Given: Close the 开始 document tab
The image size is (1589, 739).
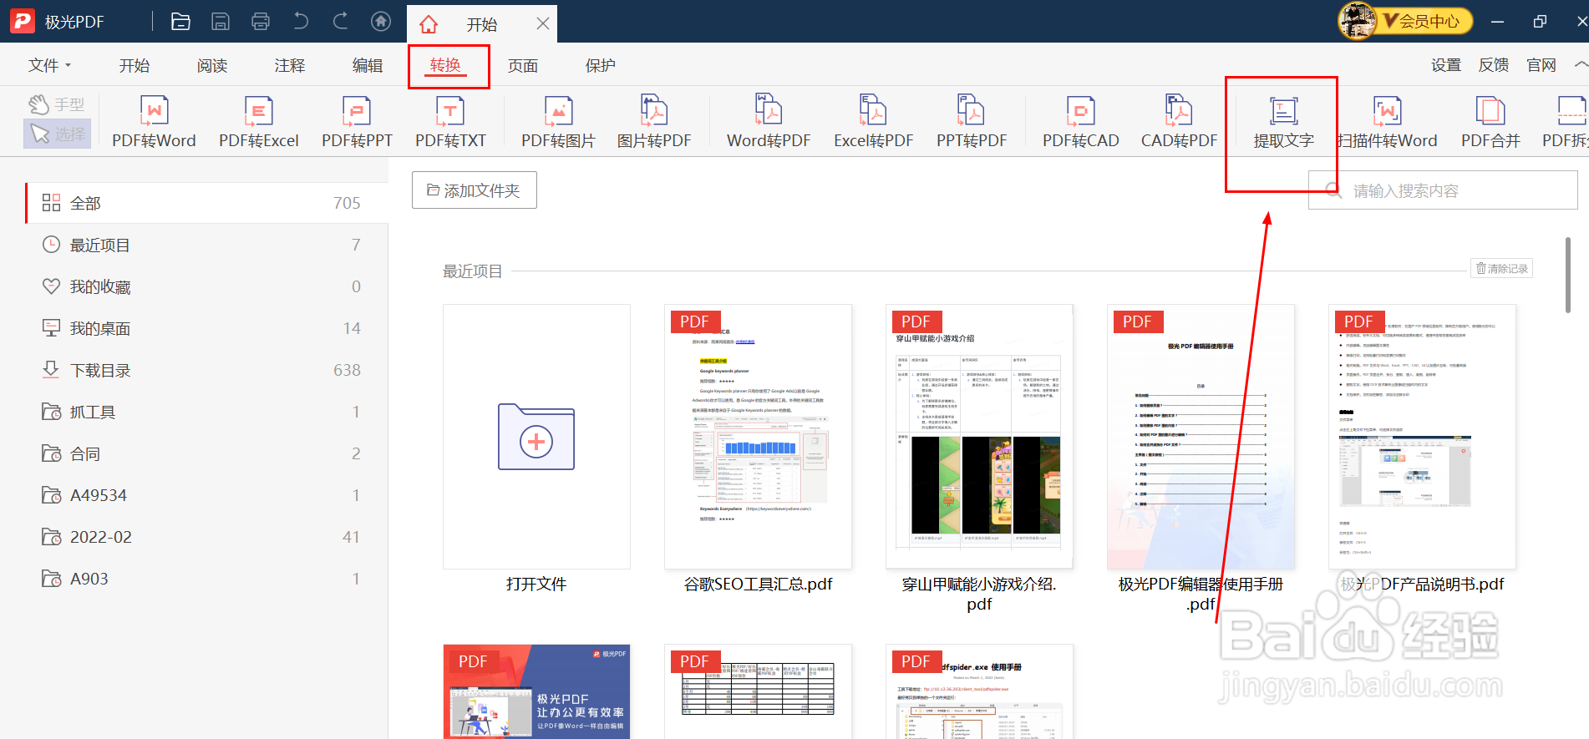Looking at the screenshot, I should [x=543, y=23].
